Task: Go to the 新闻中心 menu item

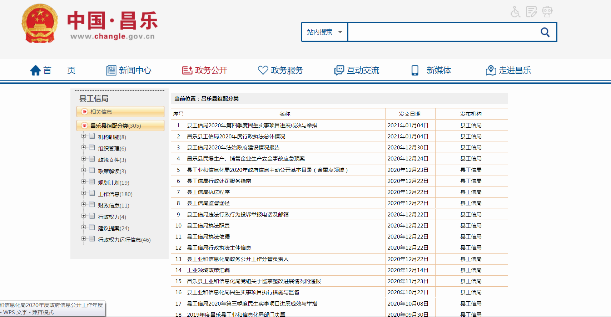Action: point(129,71)
